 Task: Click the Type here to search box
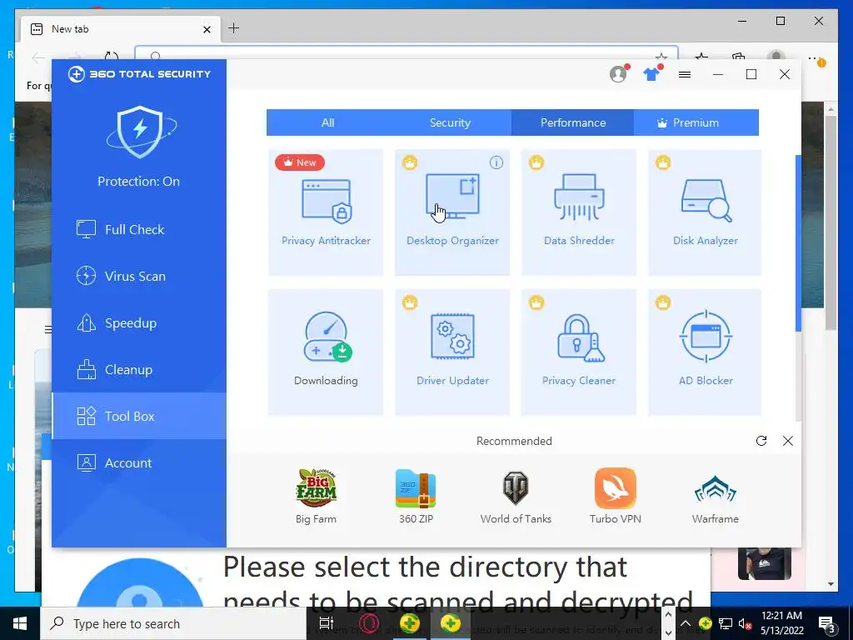coord(173,623)
